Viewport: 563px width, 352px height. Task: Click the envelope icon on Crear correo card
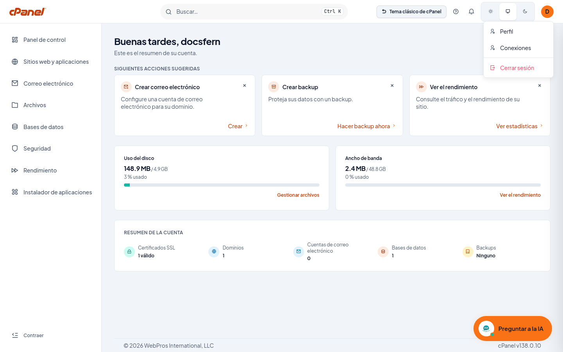[126, 87]
